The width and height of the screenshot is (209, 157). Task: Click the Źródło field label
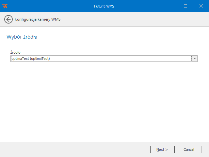point(15,52)
